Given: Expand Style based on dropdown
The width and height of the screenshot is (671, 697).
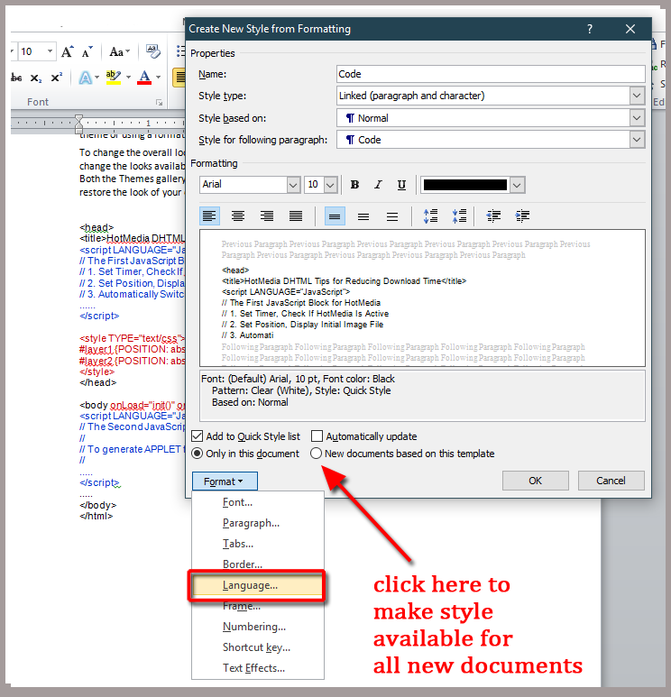Looking at the screenshot, I should point(637,118).
